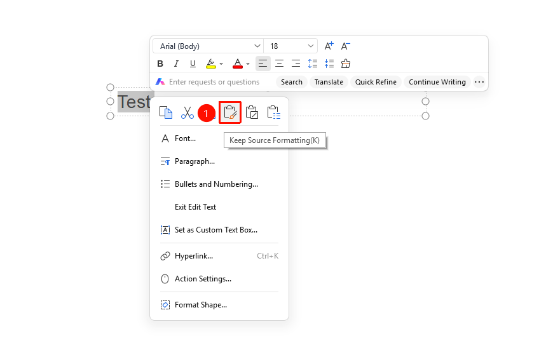Center align the text
The image size is (553, 357).
[279, 64]
